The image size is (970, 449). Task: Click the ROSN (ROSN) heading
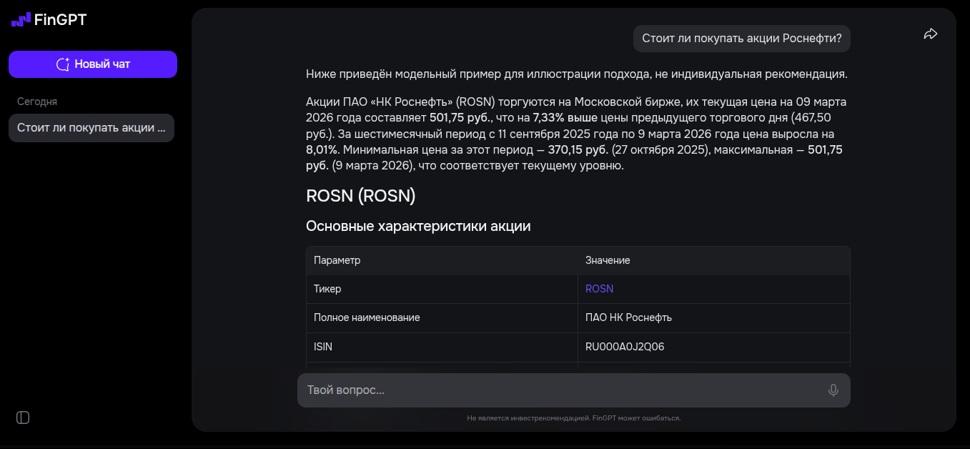click(x=360, y=195)
